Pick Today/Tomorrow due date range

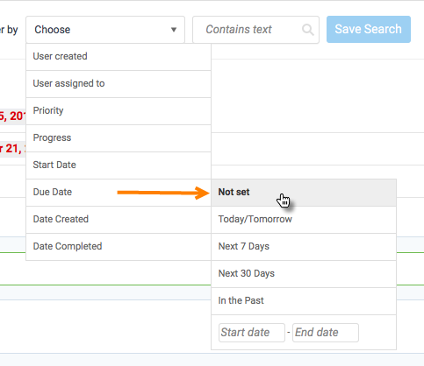(304, 220)
